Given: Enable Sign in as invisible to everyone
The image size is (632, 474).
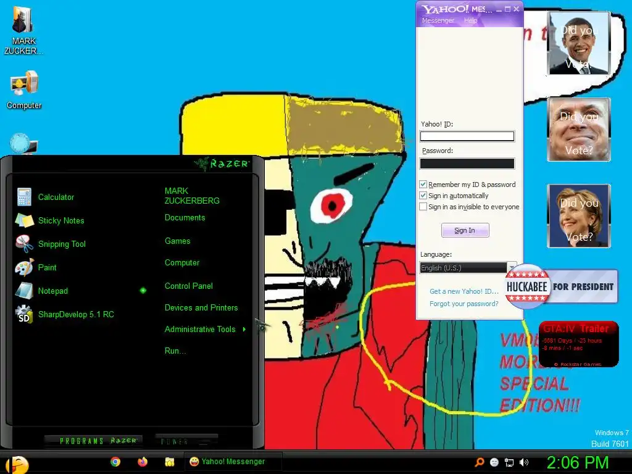Looking at the screenshot, I should tap(423, 207).
